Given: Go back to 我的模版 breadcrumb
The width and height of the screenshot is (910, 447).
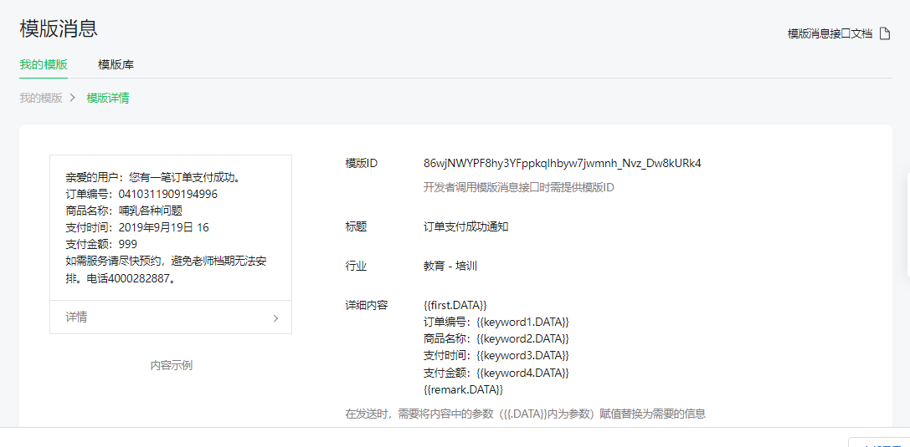Looking at the screenshot, I should click(x=41, y=98).
